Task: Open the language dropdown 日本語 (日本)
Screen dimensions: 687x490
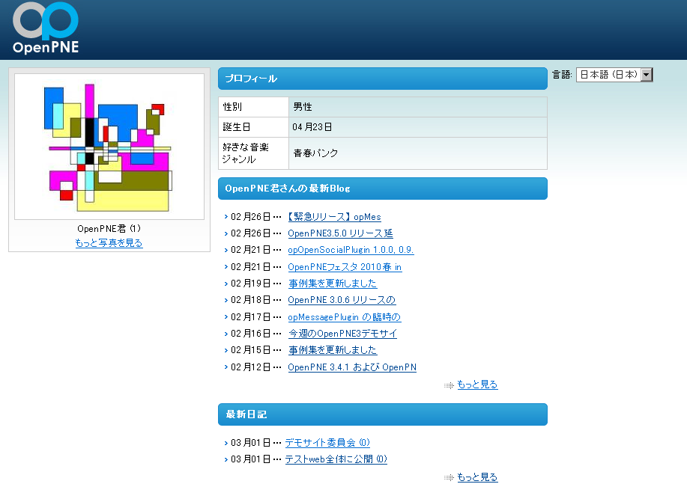Action: (614, 75)
